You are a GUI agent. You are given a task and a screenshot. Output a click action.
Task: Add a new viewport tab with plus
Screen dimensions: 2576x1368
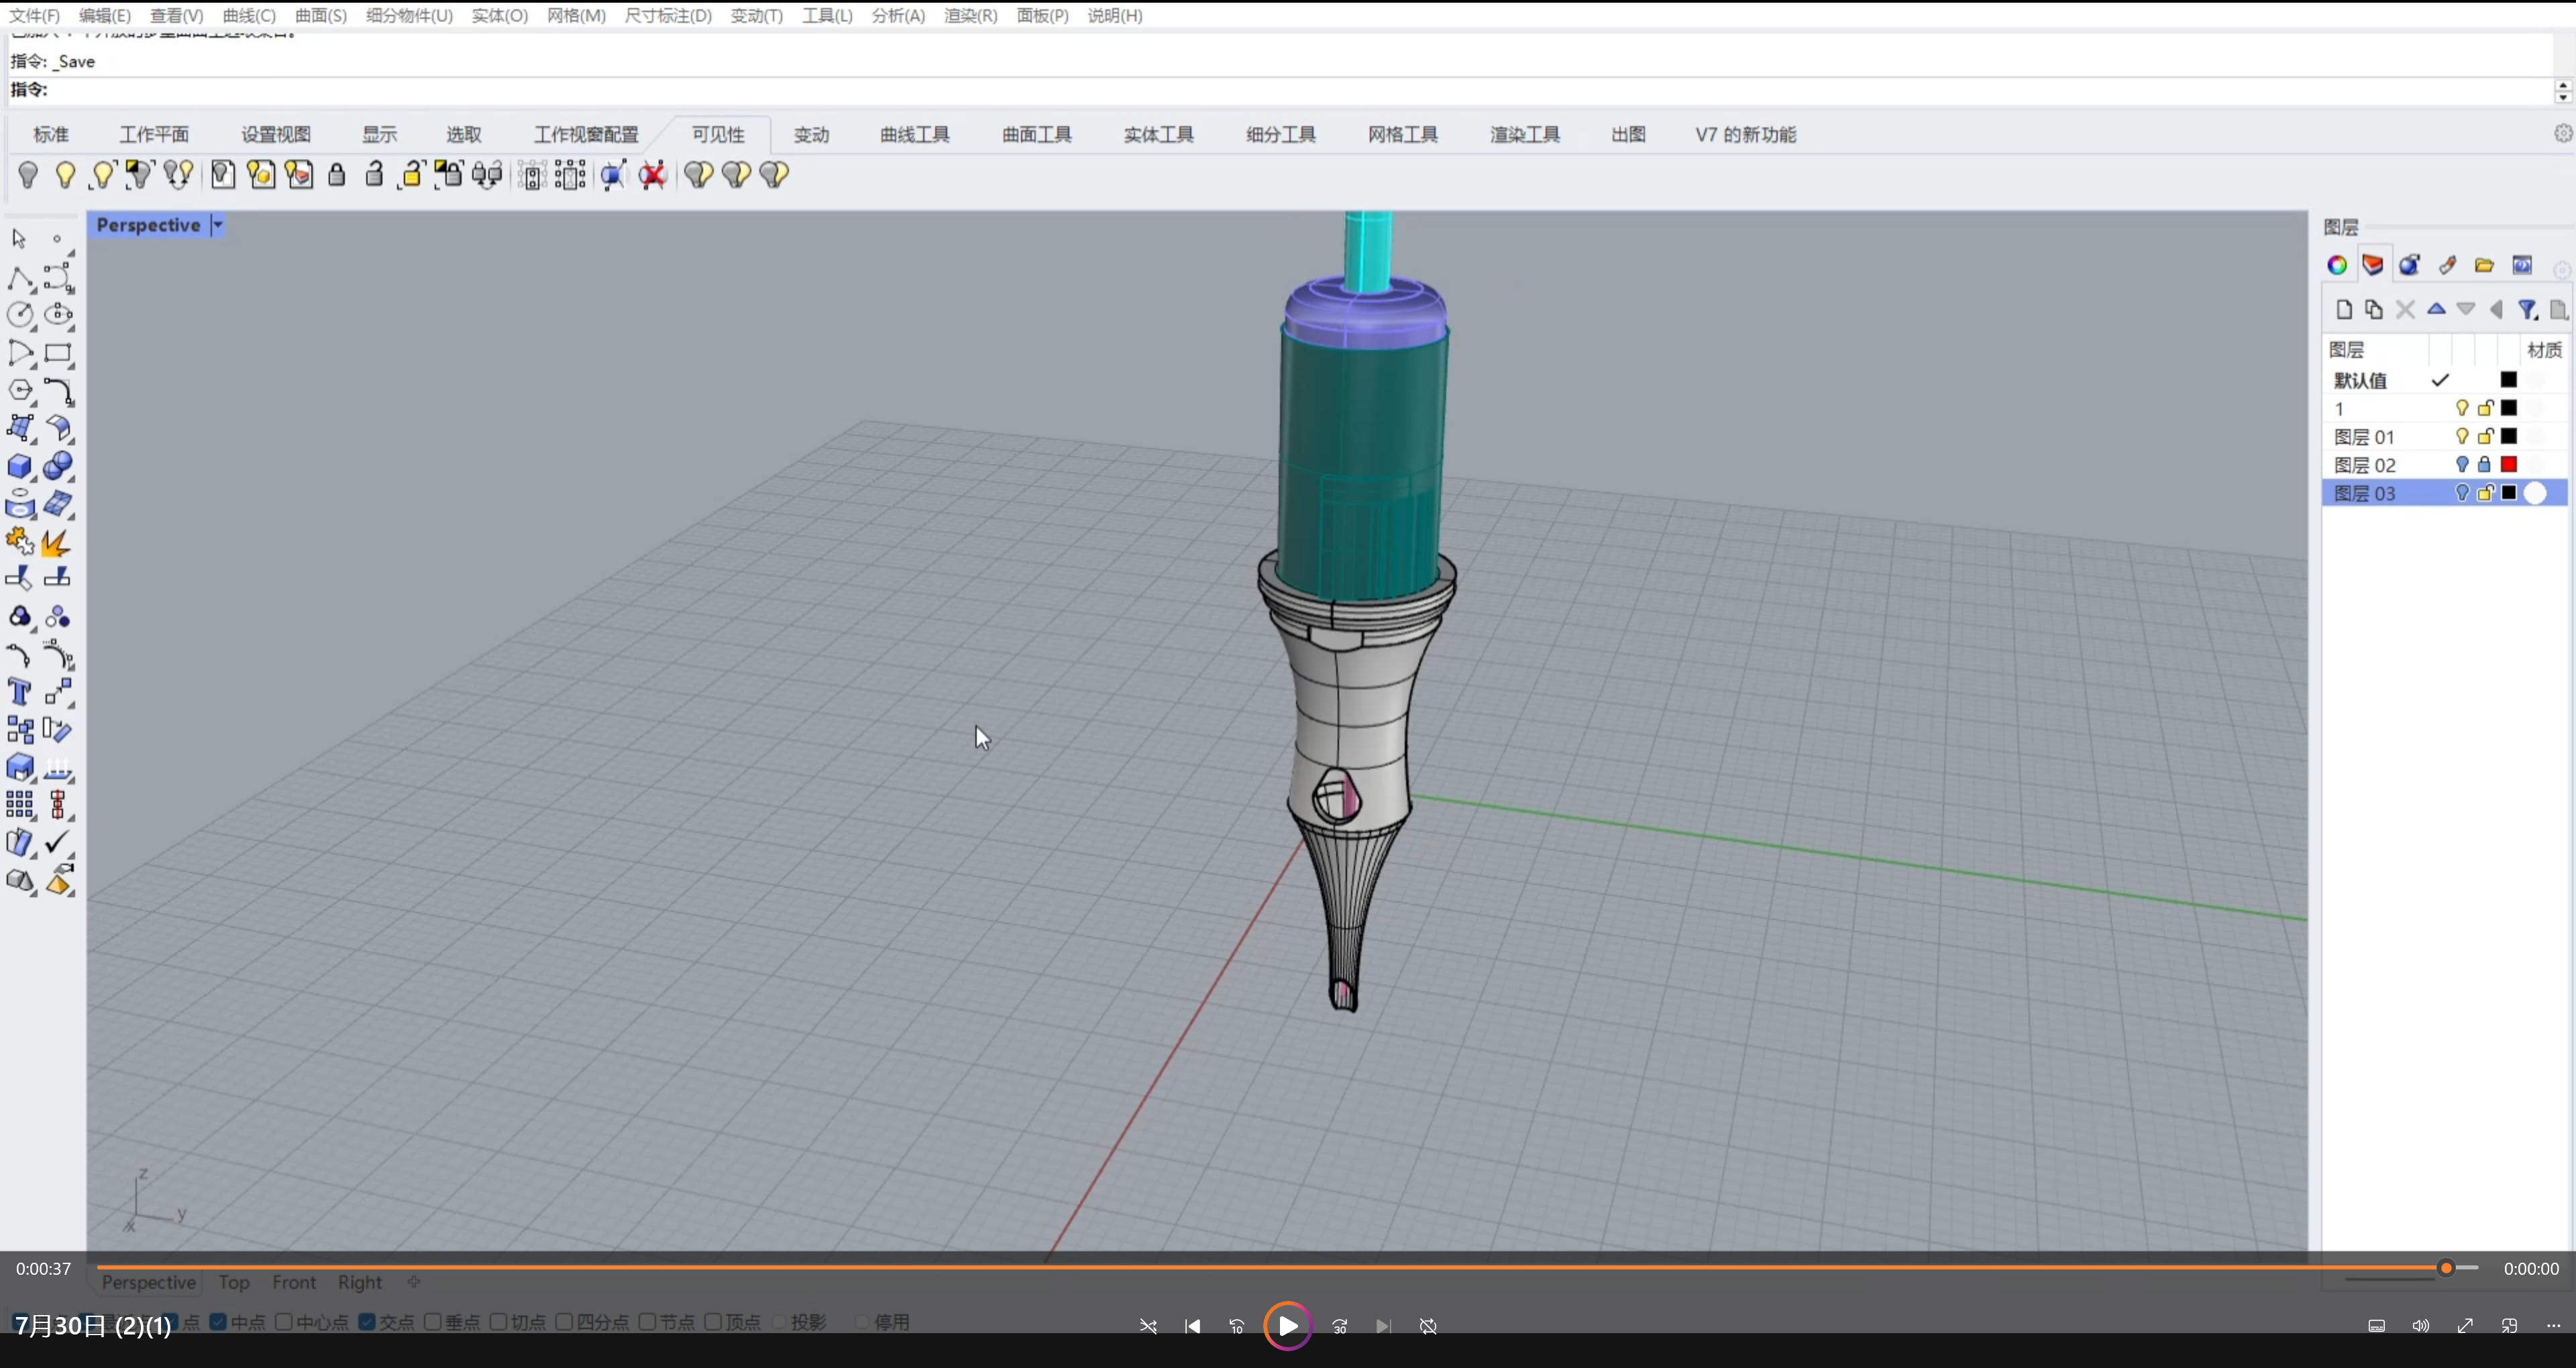414,1281
